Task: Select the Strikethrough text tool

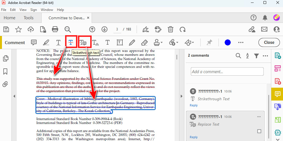Action: pos(71,42)
